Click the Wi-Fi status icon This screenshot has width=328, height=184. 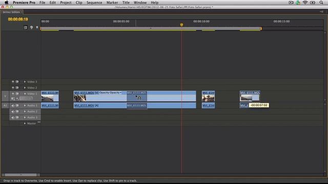305,3
